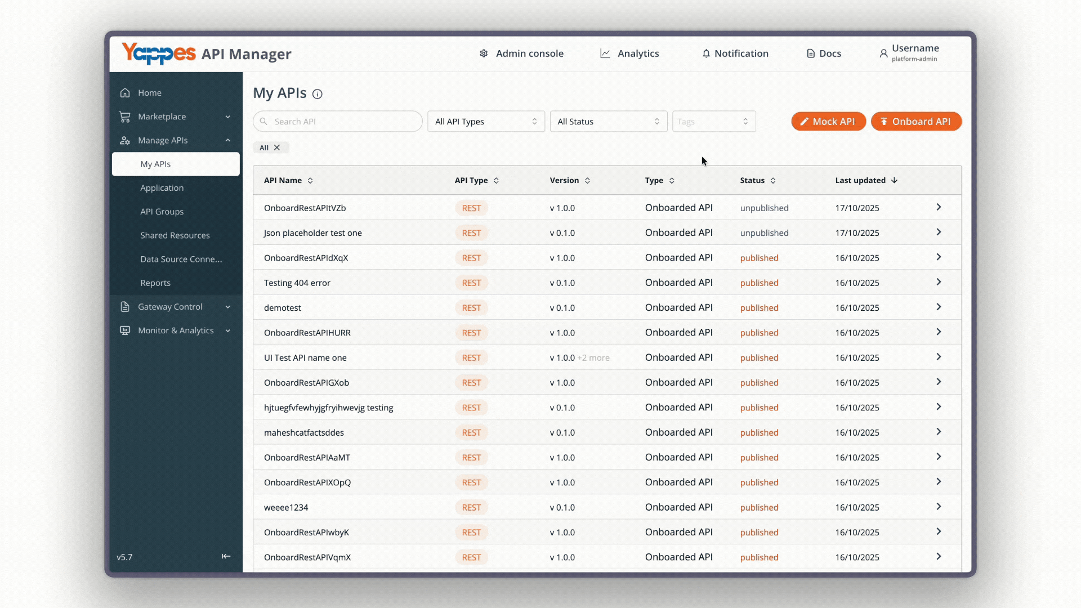The width and height of the screenshot is (1081, 608).
Task: Collapse the sidebar with arrow icon
Action: [226, 556]
